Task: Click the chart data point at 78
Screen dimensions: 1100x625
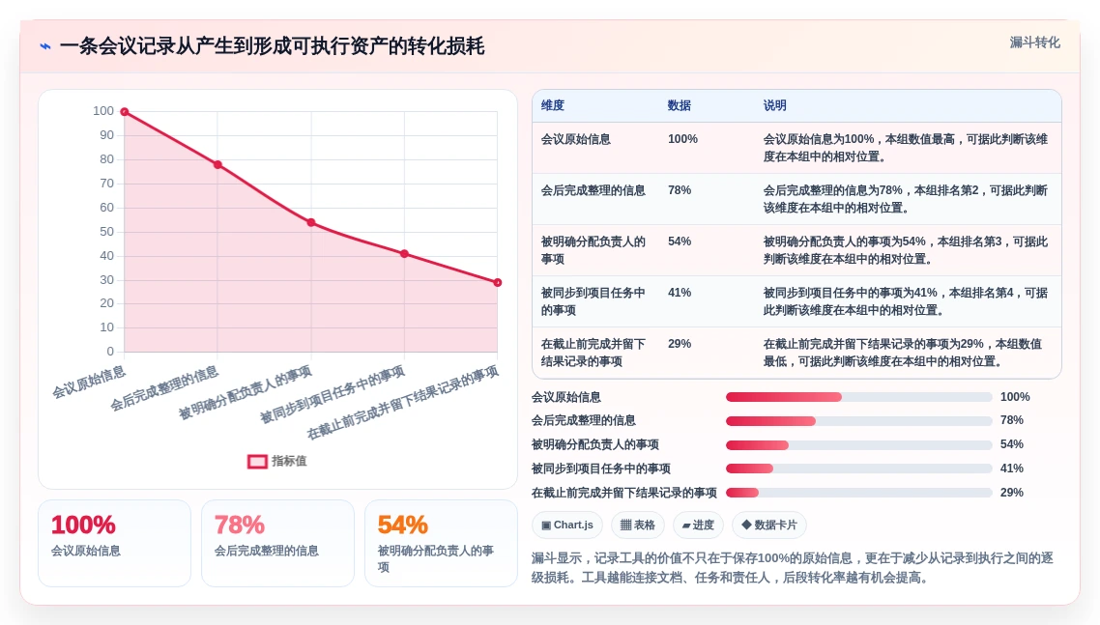Action: 217,165
